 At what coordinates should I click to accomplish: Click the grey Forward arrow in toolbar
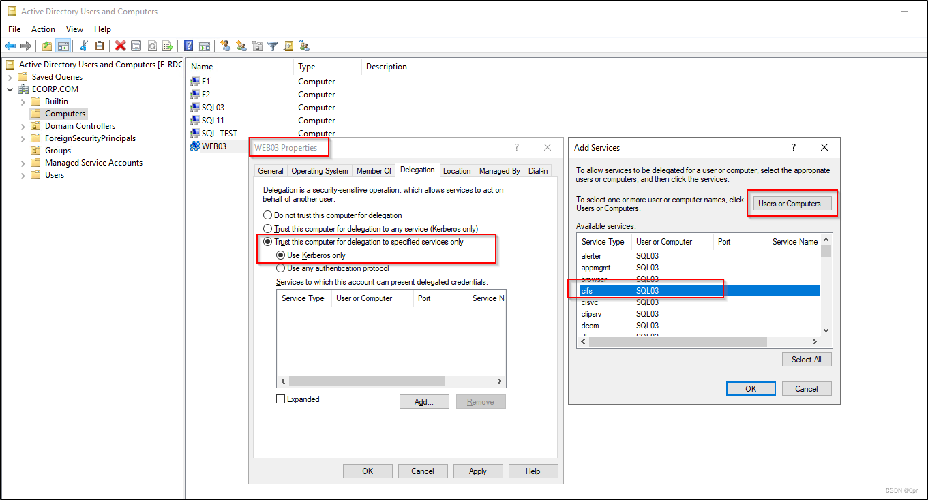(x=26, y=46)
